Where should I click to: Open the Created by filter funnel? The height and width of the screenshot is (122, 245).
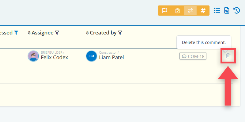[120, 33]
